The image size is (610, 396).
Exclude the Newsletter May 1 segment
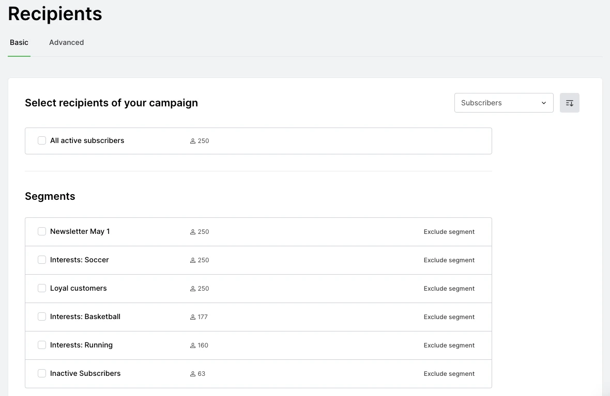coord(449,232)
